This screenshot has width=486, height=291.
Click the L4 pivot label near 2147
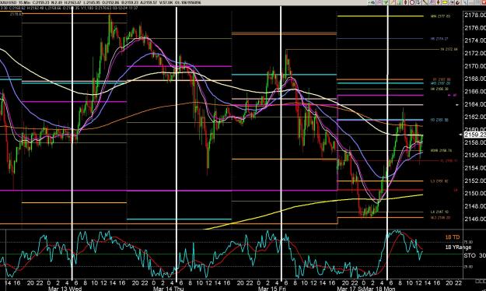click(439, 212)
